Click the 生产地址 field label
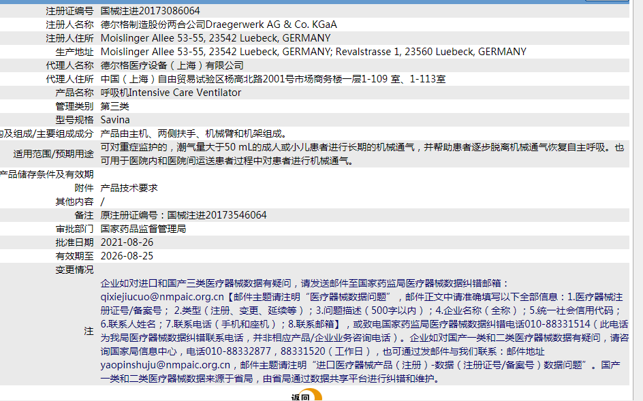The image size is (643, 401). pyautogui.click(x=75, y=52)
